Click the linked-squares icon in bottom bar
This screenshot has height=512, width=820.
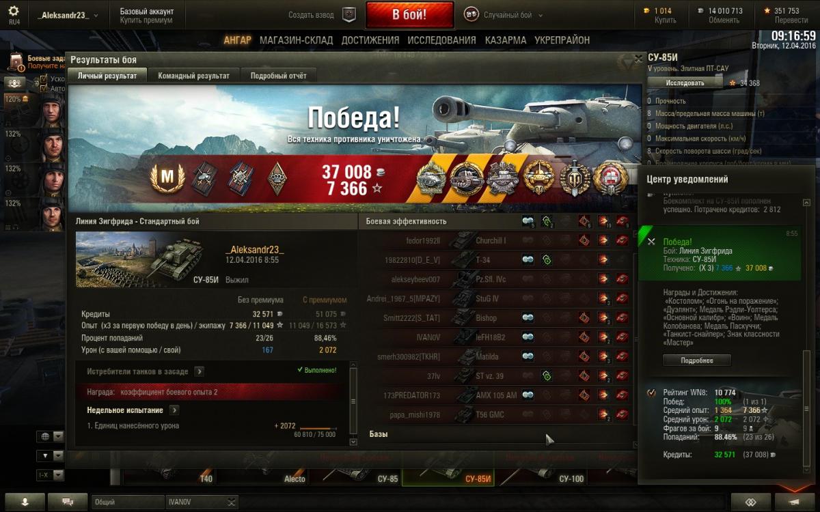[750, 502]
